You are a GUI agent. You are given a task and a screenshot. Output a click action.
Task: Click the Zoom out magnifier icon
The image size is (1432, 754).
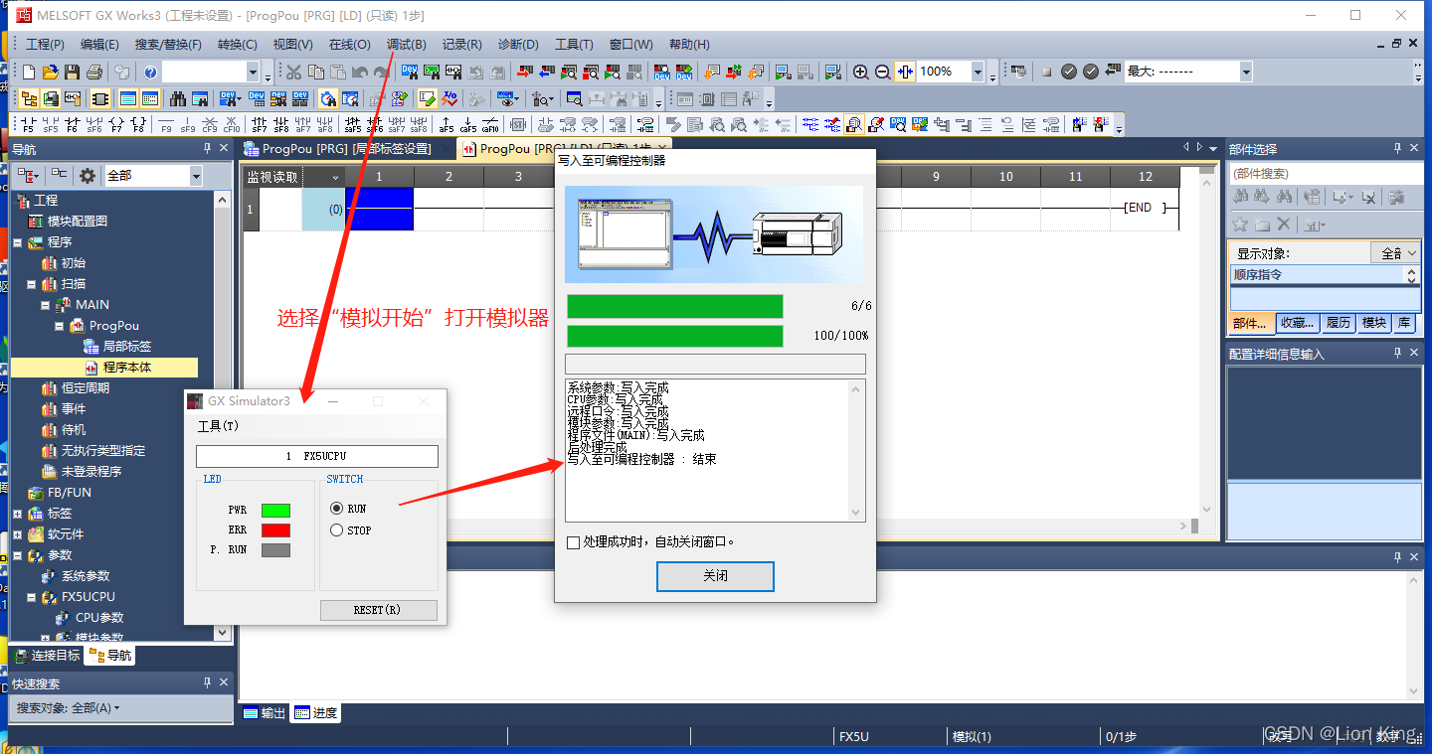point(882,73)
